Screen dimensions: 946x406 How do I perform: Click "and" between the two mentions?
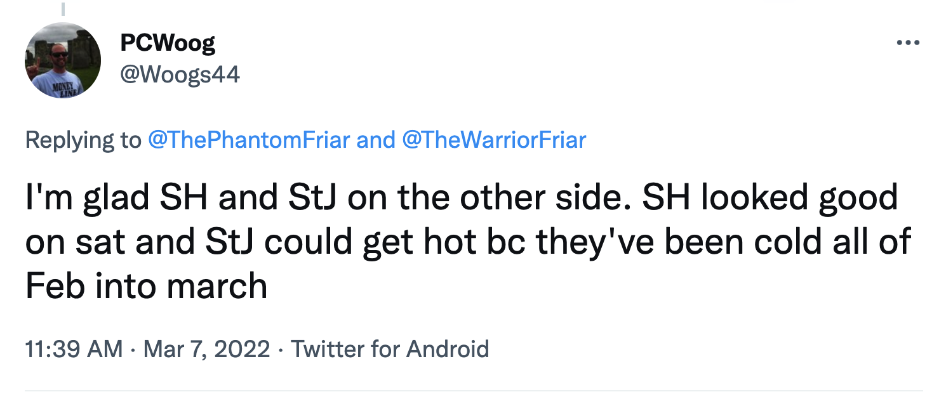(375, 139)
